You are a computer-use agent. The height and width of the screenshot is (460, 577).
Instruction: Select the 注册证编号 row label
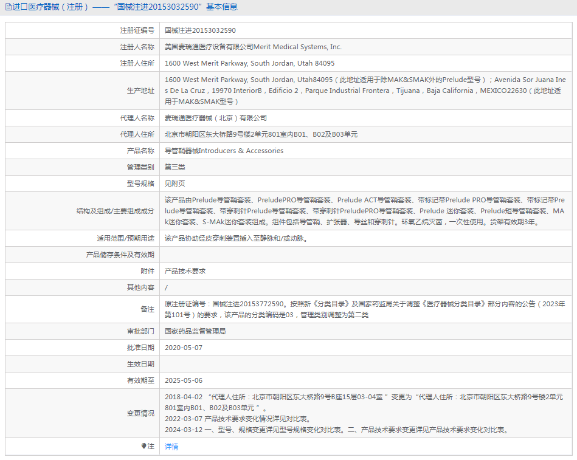coord(137,30)
